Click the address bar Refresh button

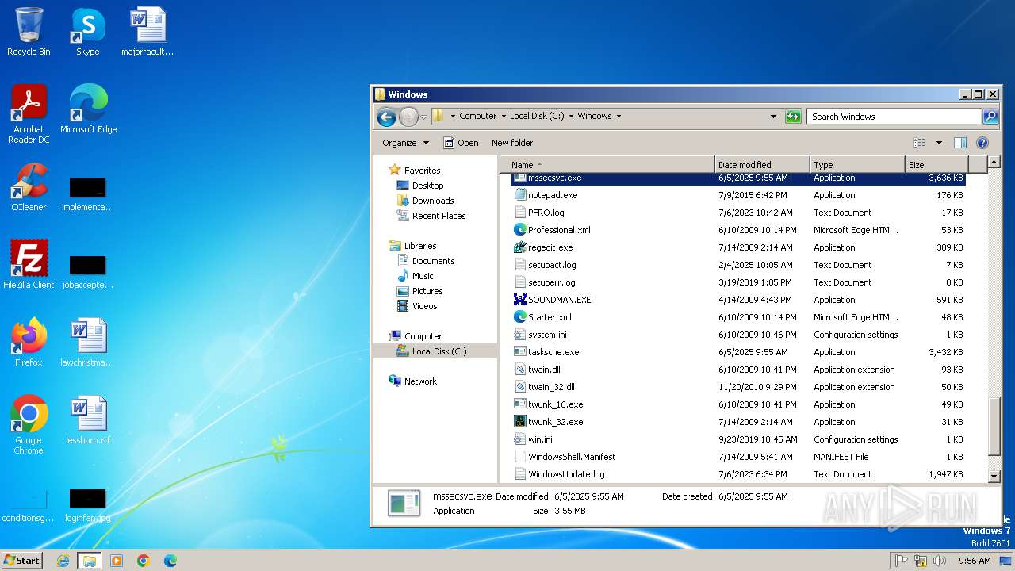pos(793,117)
